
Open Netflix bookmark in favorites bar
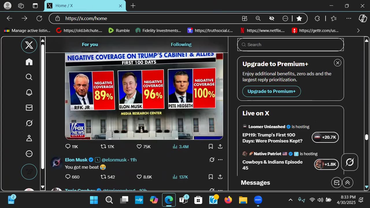coord(262,30)
